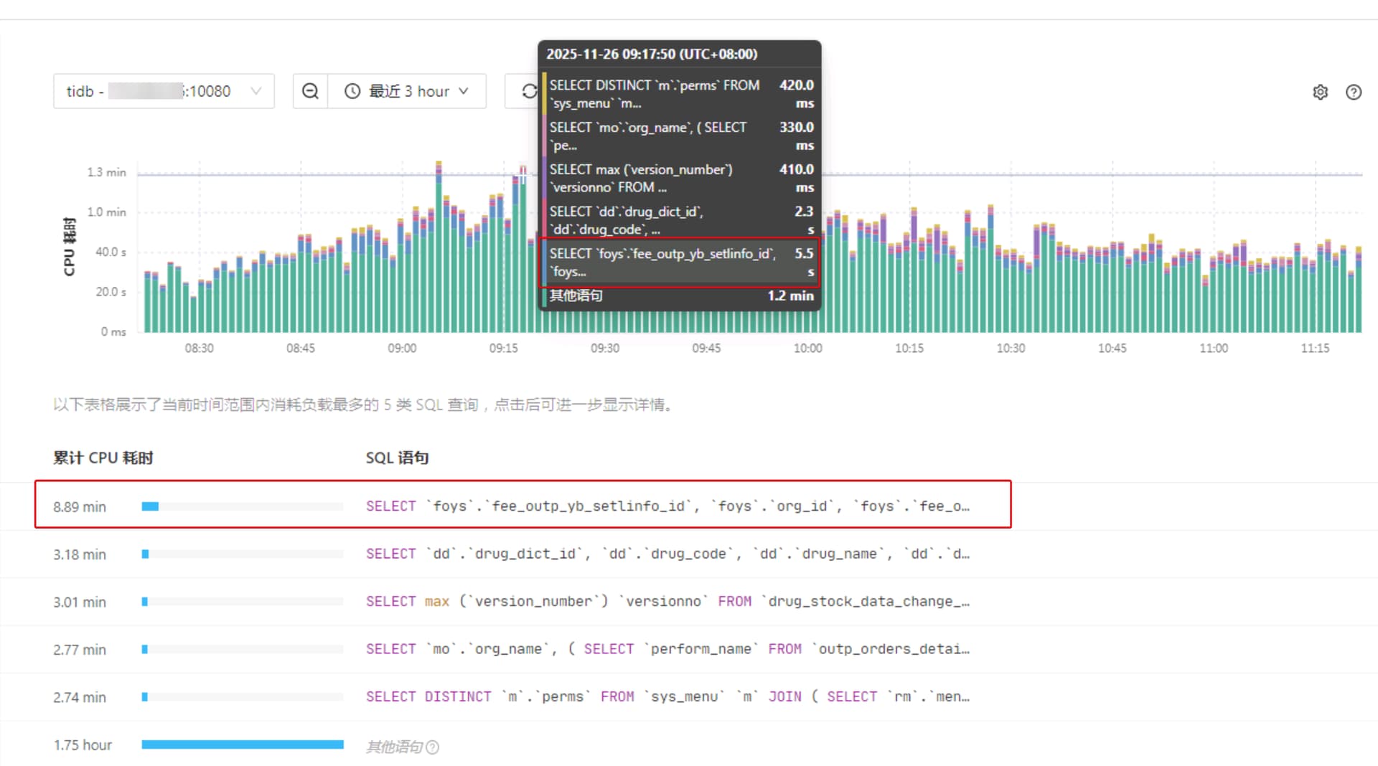This screenshot has width=1378, height=766.
Task: Open the settings gear icon
Action: (1320, 92)
